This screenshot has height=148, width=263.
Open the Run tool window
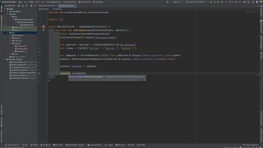point(25,145)
